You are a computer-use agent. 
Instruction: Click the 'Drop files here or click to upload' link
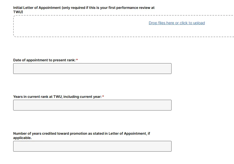pos(177,23)
